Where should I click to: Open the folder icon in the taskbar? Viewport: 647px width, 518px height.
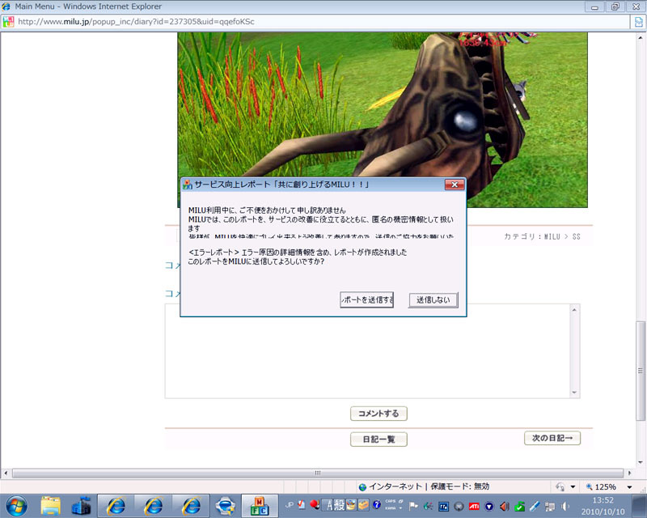[x=51, y=506]
